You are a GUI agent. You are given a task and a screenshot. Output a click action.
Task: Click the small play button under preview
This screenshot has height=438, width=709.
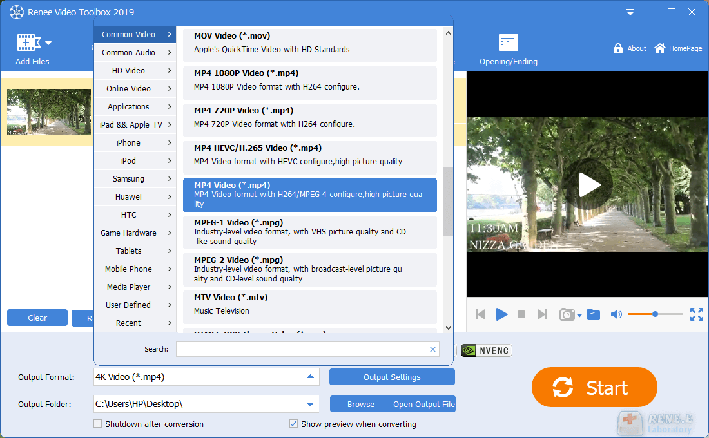coord(501,314)
